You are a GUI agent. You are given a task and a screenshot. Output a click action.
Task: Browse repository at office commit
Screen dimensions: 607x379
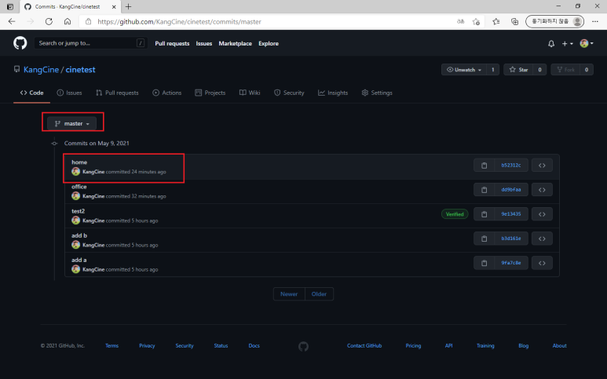click(542, 190)
